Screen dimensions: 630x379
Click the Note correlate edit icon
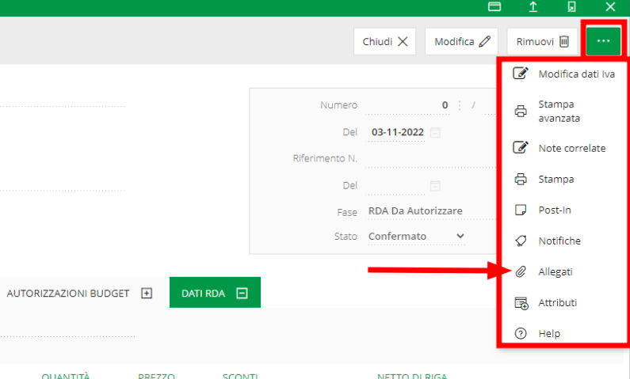click(x=521, y=148)
